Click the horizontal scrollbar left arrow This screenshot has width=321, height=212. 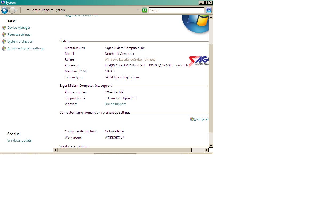tap(55, 150)
